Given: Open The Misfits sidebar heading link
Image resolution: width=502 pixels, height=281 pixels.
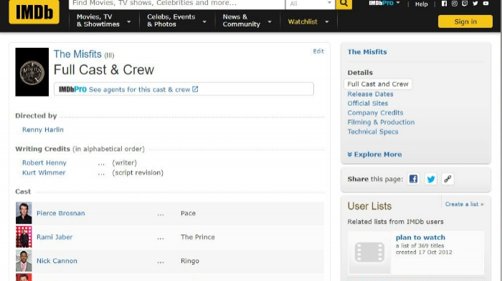Looking at the screenshot, I should (x=367, y=51).
